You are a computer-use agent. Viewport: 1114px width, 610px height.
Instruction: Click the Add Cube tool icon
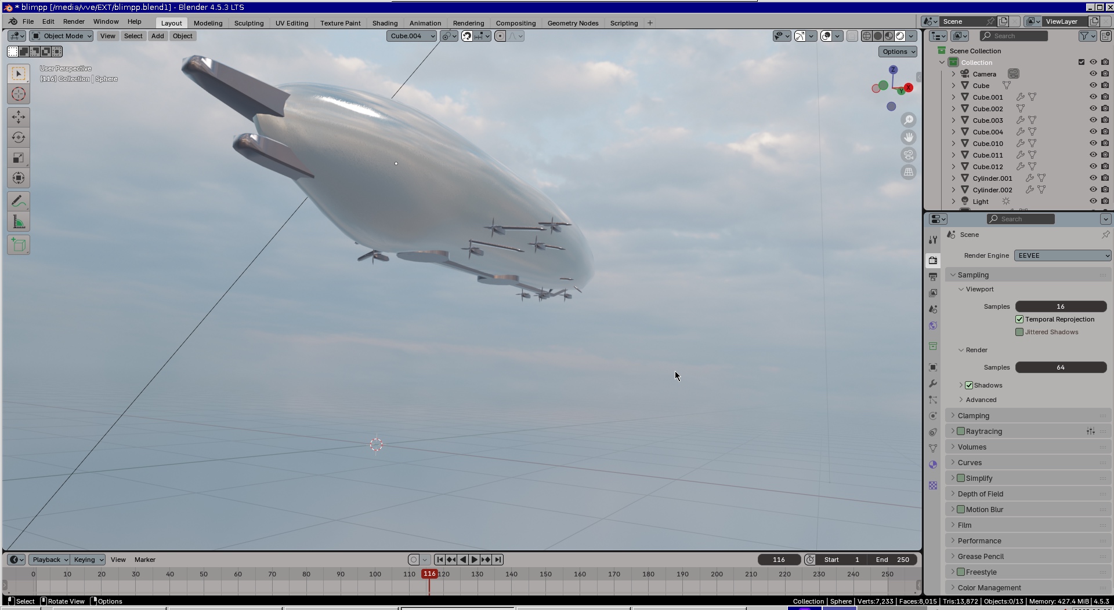[x=19, y=245]
